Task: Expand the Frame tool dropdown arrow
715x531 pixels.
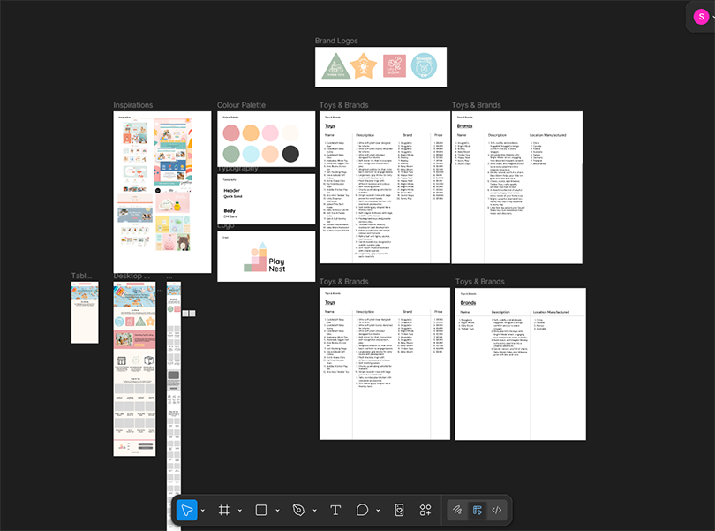Action: point(240,511)
